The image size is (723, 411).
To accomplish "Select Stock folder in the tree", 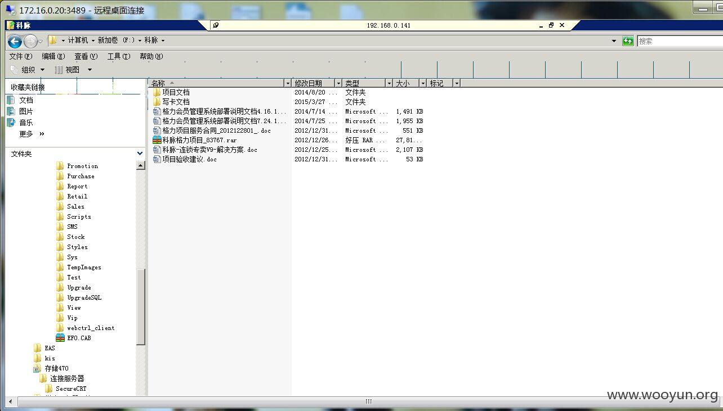I will pyautogui.click(x=70, y=237).
